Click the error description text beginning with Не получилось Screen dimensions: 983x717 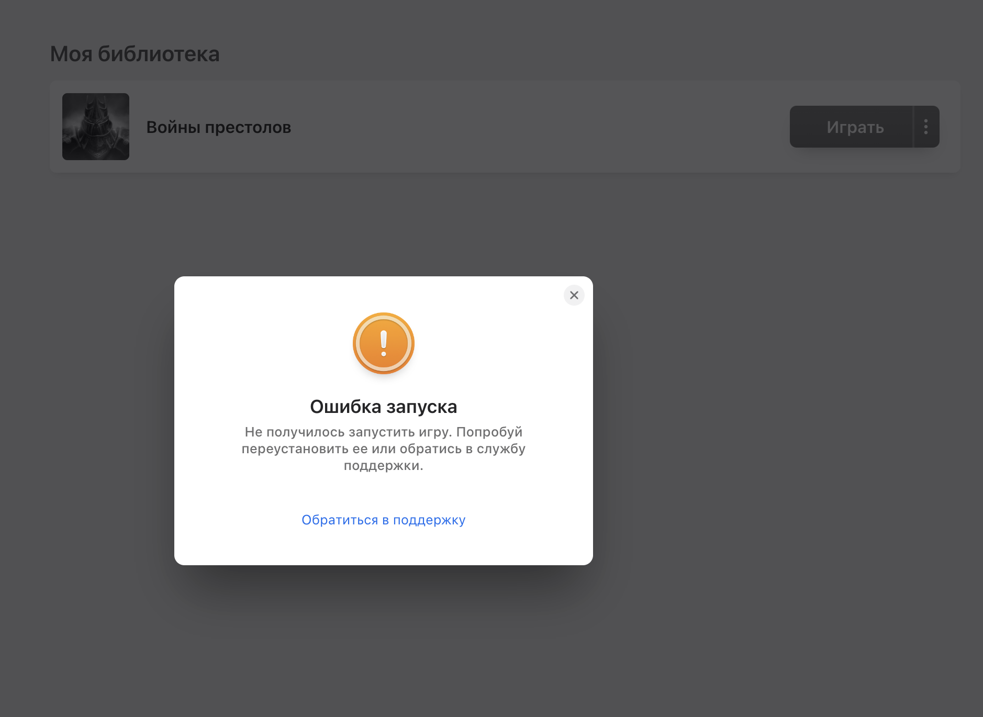click(x=384, y=449)
